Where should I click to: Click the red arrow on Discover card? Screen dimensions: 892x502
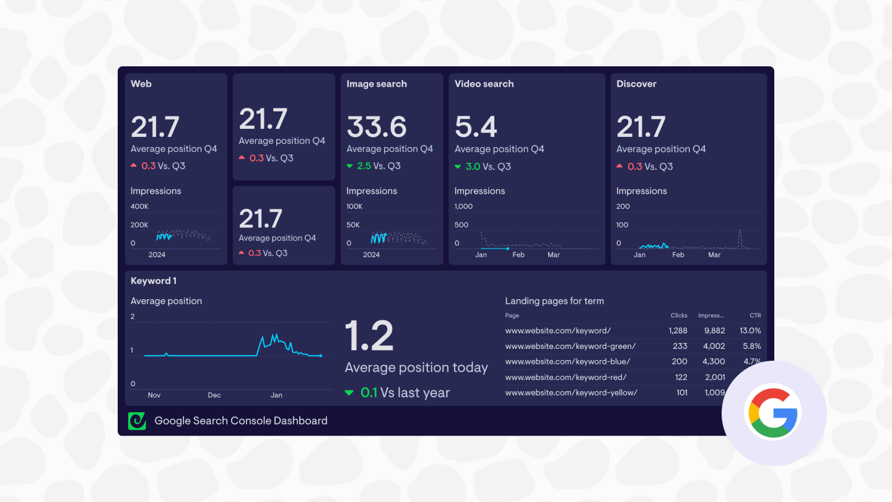pyautogui.click(x=620, y=165)
